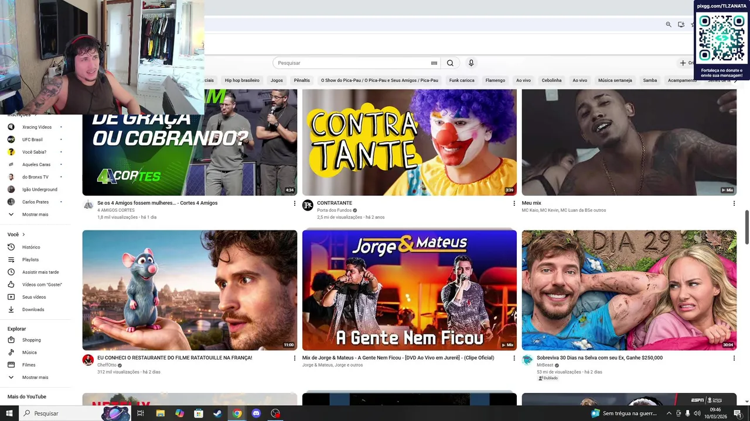Select the Hip hop brasileiro chip

242,80
